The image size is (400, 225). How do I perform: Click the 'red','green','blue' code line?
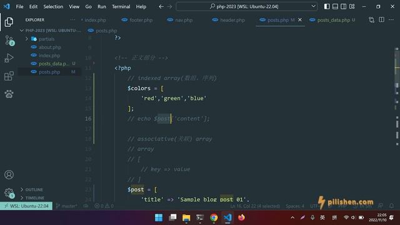(174, 99)
